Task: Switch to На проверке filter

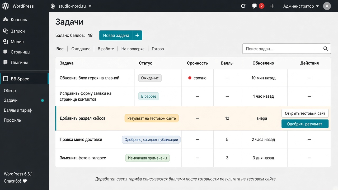Action: tap(133, 49)
